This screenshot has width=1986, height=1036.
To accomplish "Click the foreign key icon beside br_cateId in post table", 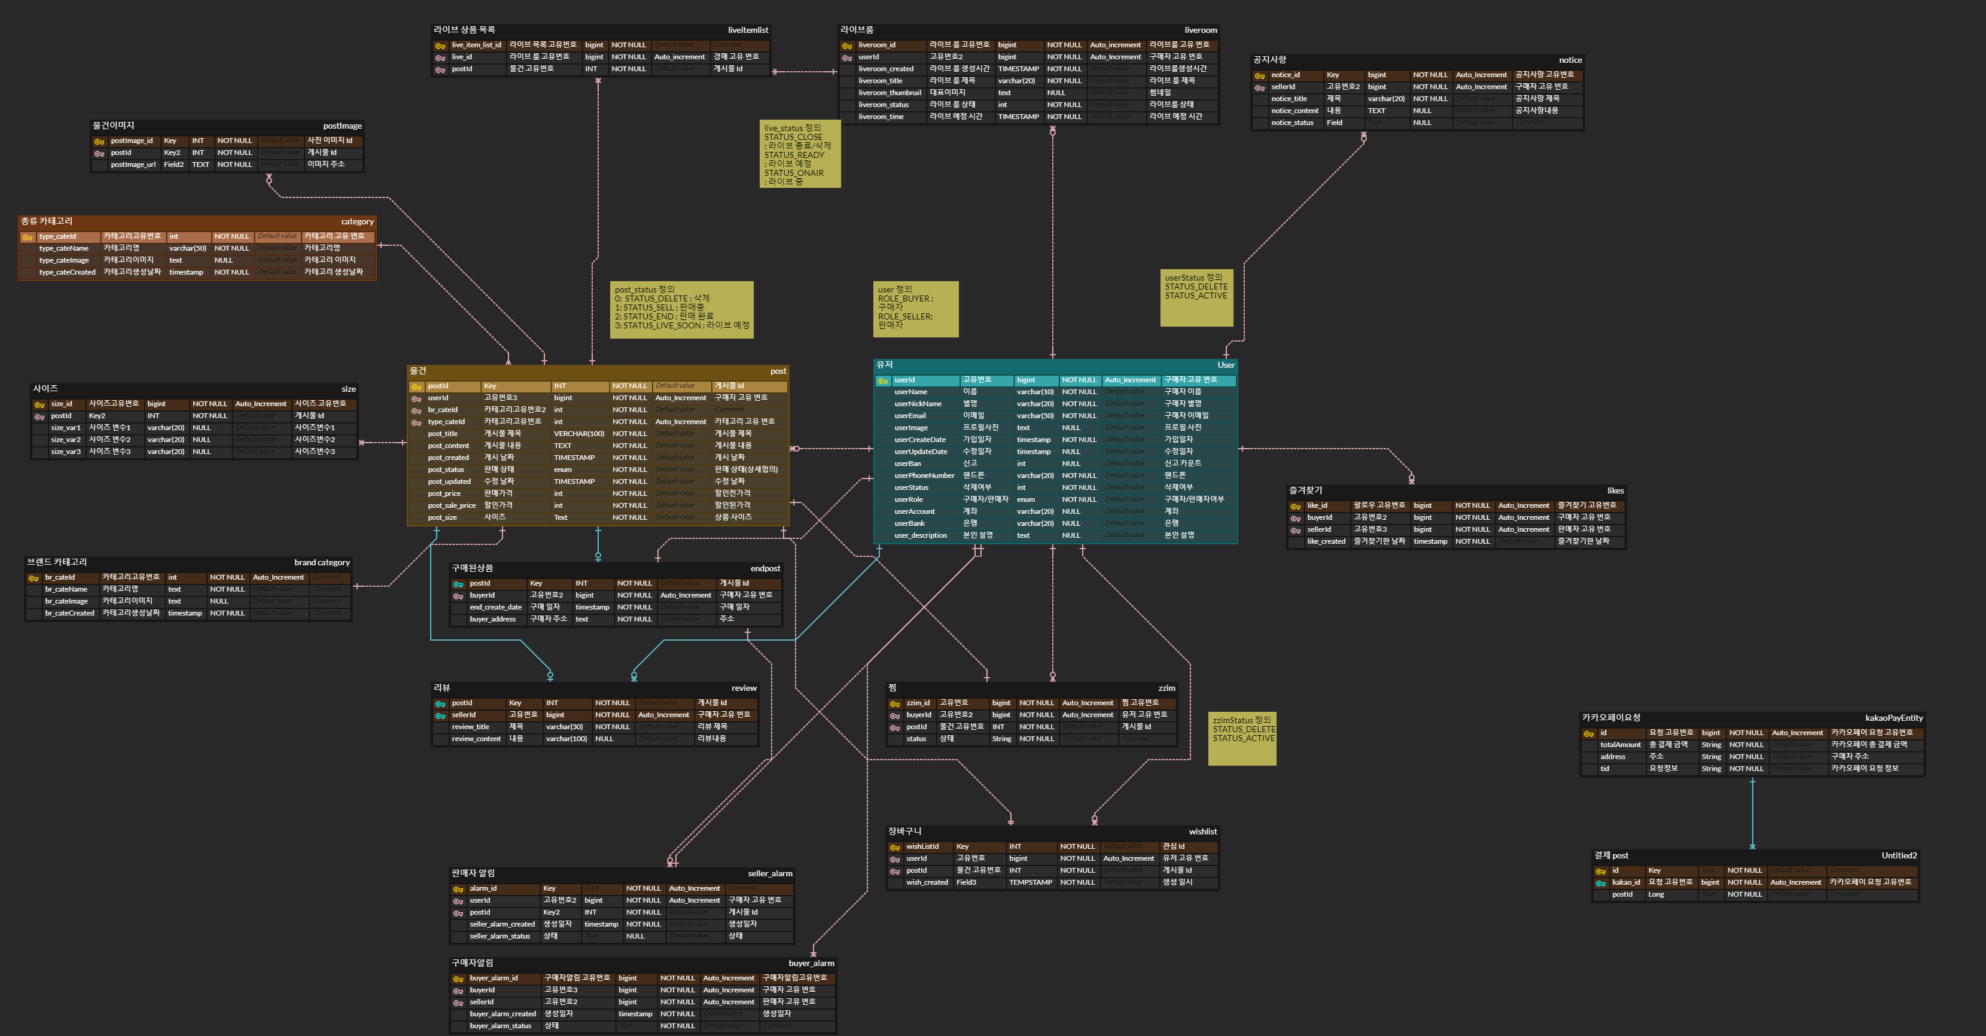I will pos(416,410).
